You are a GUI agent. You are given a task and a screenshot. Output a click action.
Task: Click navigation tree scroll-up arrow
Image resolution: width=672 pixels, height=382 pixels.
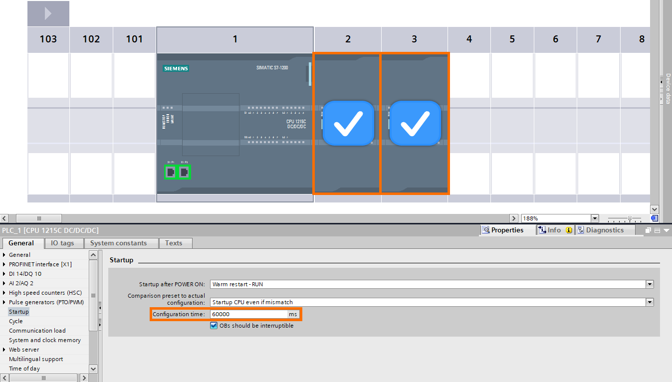pyautogui.click(x=93, y=255)
